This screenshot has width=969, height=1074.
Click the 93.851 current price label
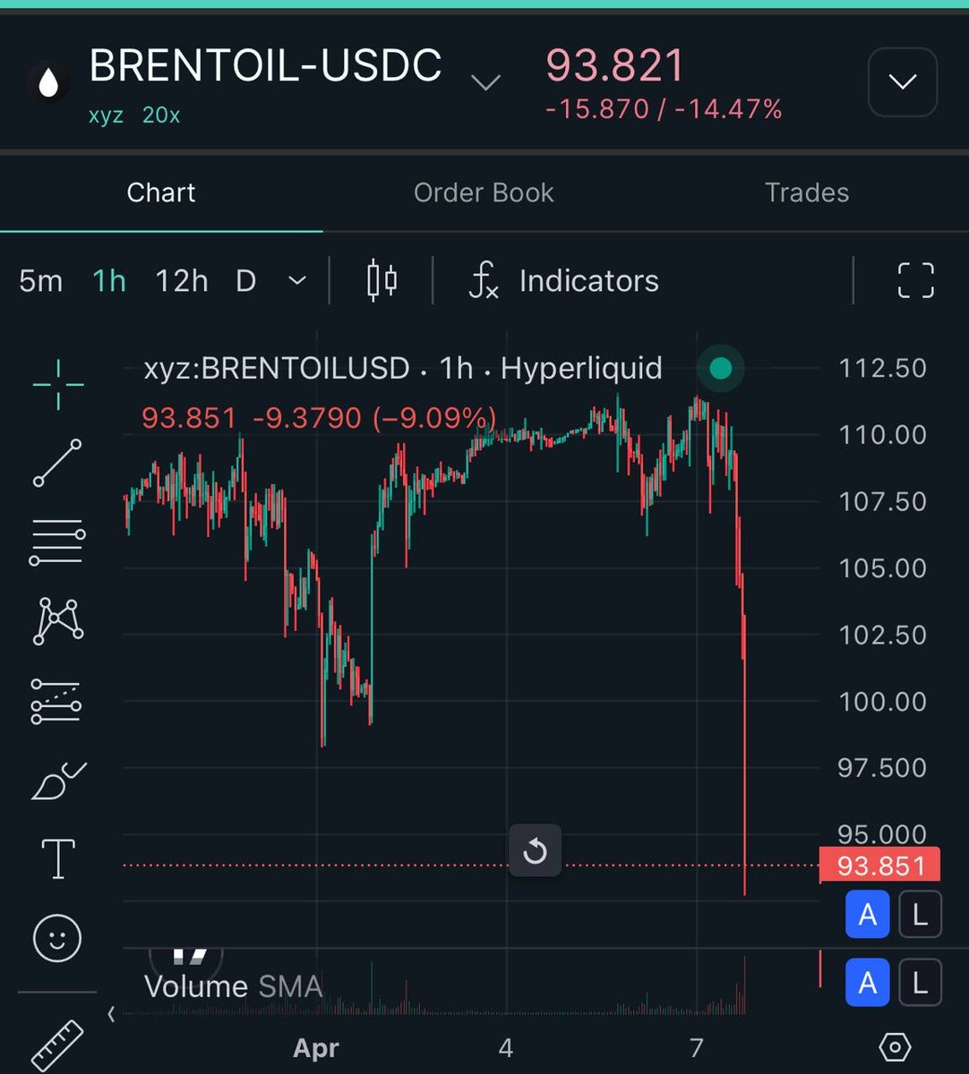tap(879, 865)
